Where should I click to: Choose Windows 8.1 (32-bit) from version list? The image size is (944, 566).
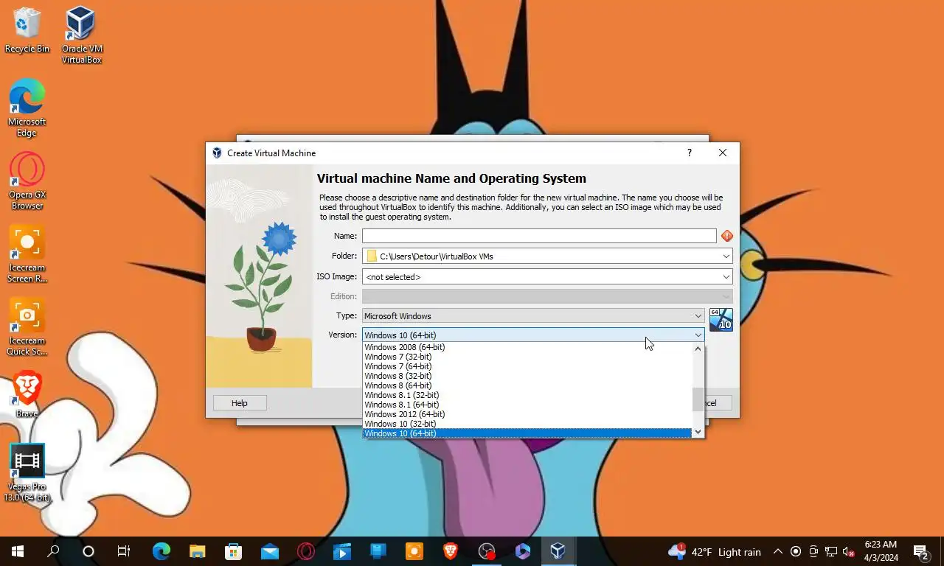527,395
